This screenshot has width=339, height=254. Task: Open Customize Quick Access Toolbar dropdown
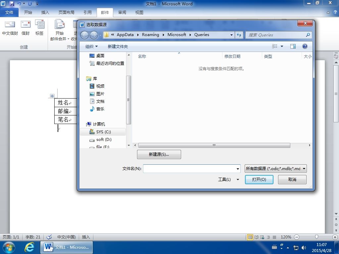tap(37, 4)
